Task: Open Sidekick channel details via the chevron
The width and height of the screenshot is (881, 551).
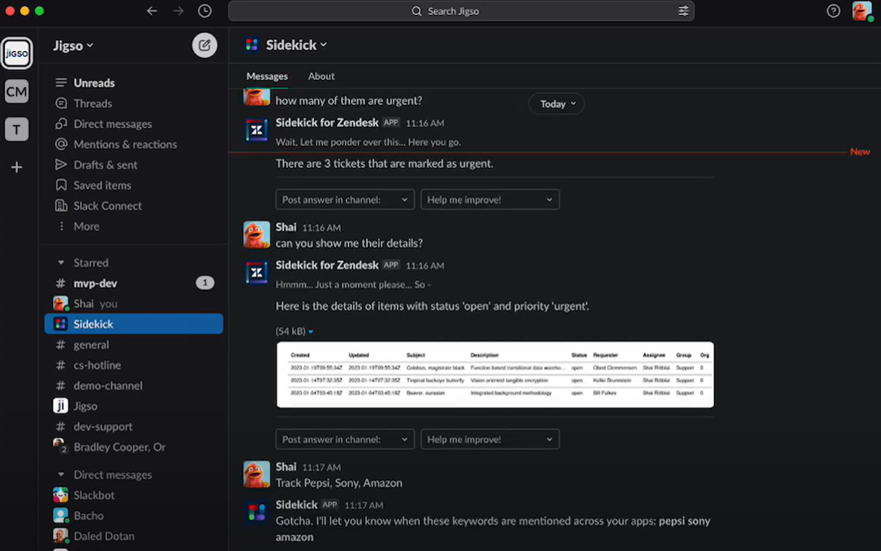Action: point(323,44)
